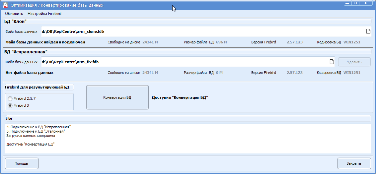Click the Конвертация БД button
Screen dimensions: 376x174
click(117, 97)
